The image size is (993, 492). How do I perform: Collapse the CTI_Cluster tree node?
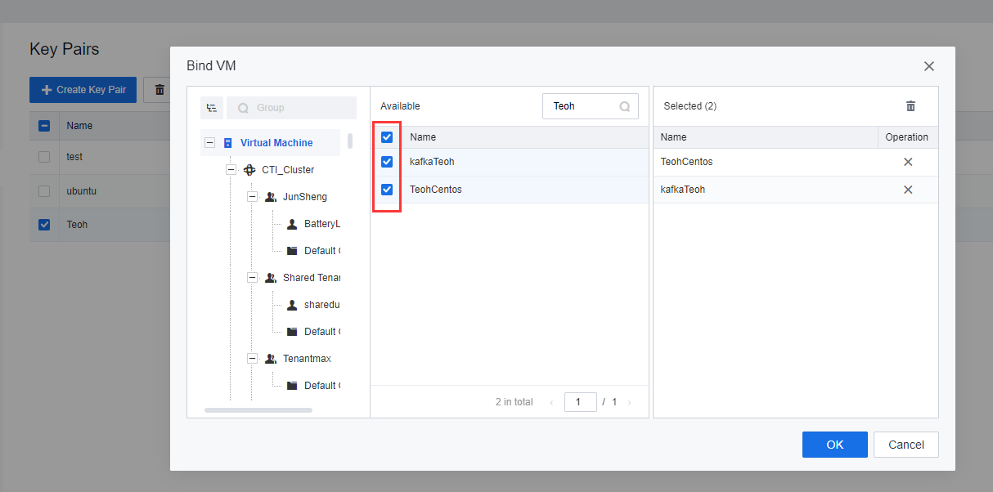(x=231, y=170)
